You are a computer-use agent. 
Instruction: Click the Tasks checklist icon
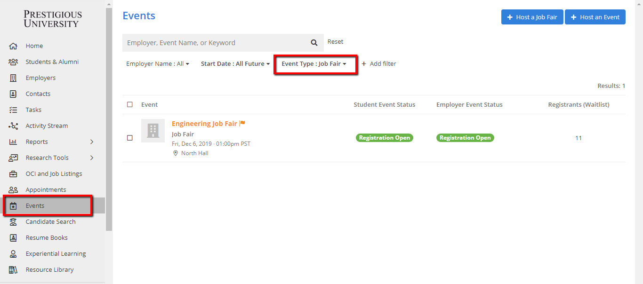13,110
